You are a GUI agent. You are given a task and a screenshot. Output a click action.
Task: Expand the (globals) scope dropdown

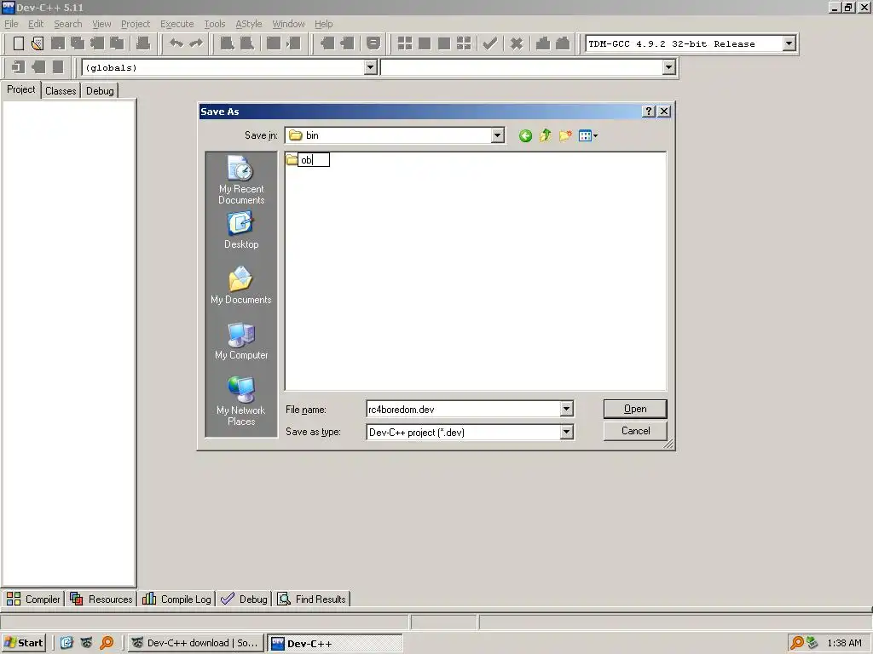(x=370, y=67)
